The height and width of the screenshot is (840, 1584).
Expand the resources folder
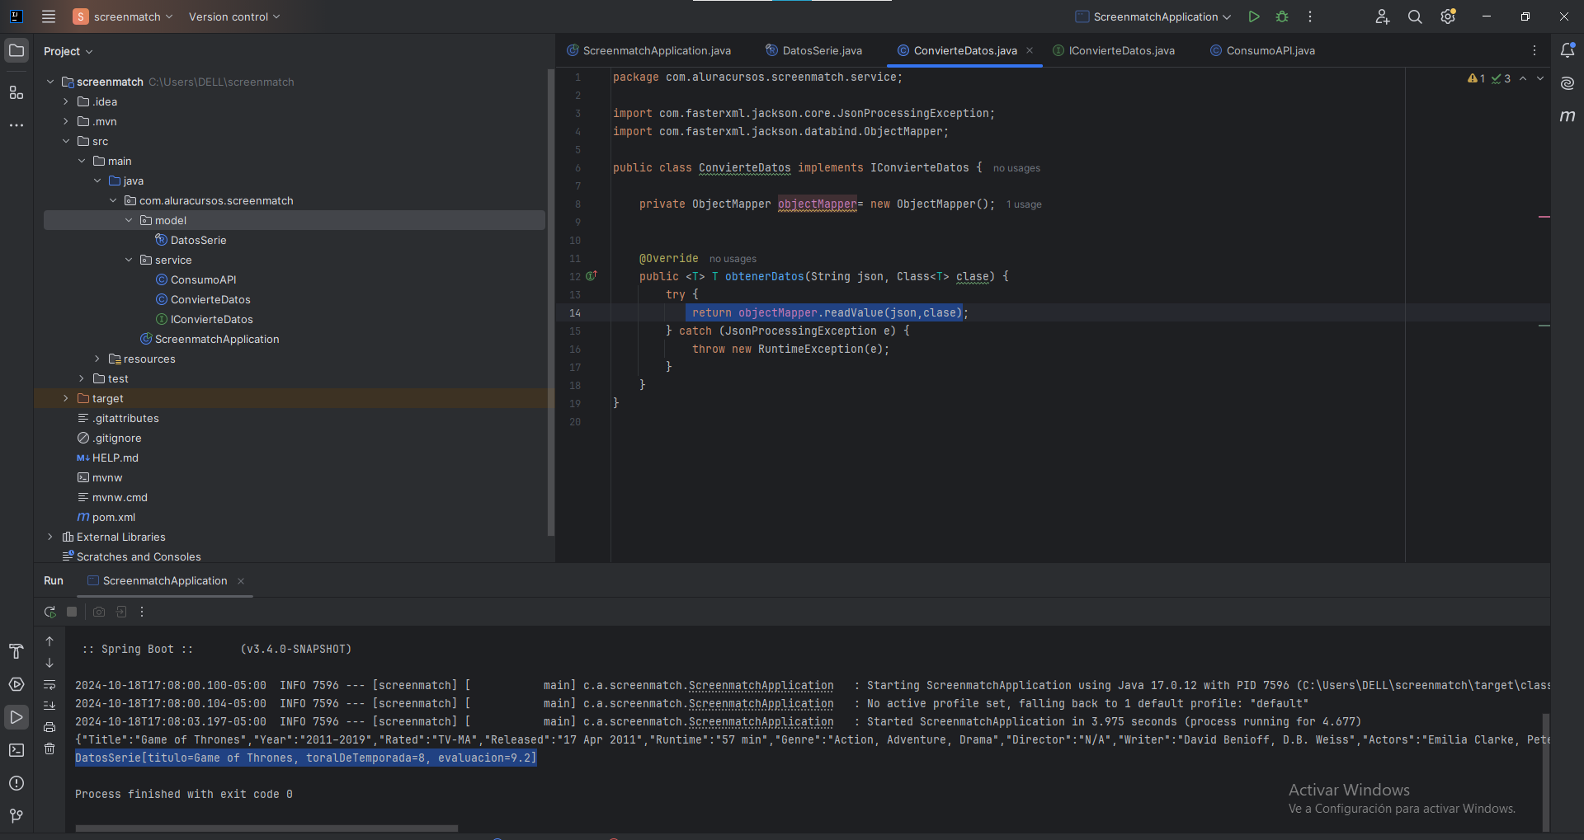[97, 359]
